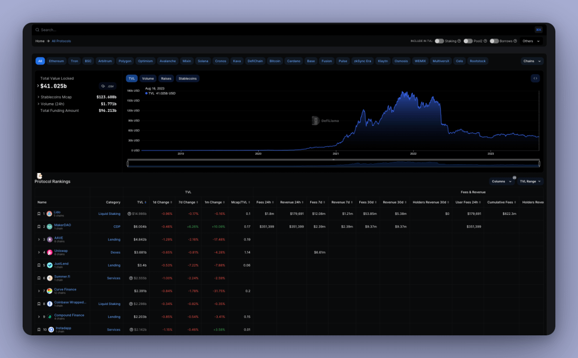Screen dimensions: 578x358
Task: Bookmark the Instadapp protocol row
Action: 39,330
